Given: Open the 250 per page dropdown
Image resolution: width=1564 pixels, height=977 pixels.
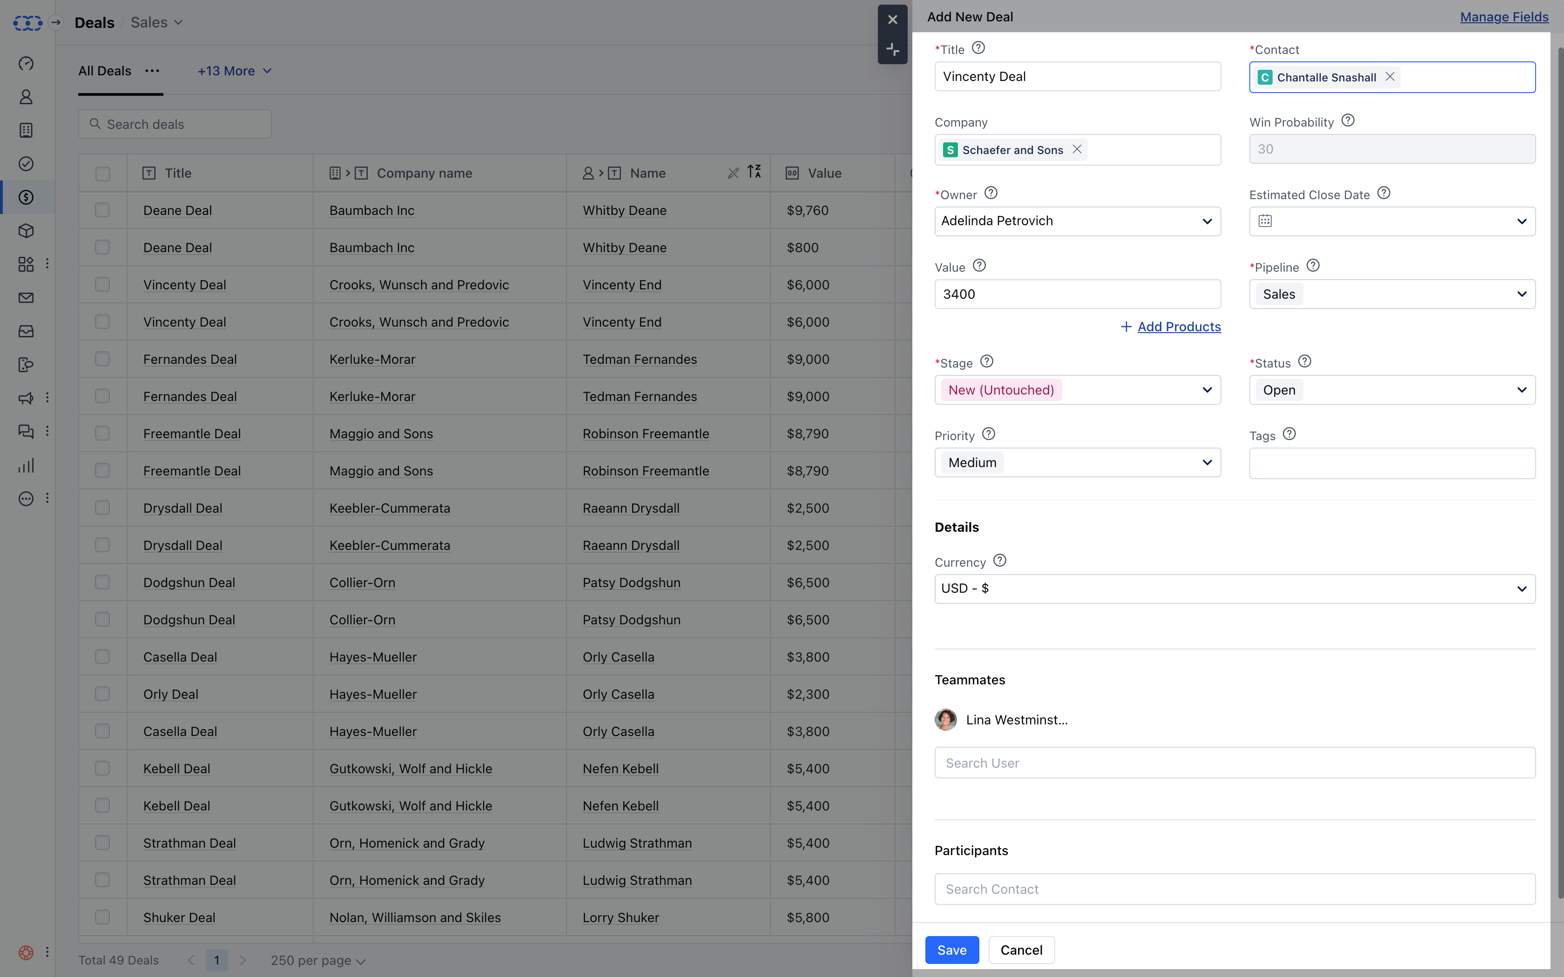Looking at the screenshot, I should point(318,960).
